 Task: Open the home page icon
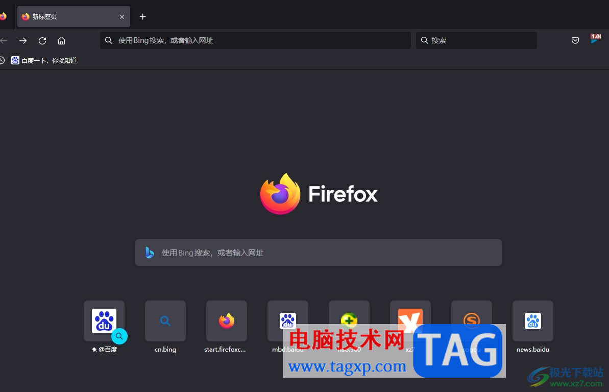tap(61, 40)
